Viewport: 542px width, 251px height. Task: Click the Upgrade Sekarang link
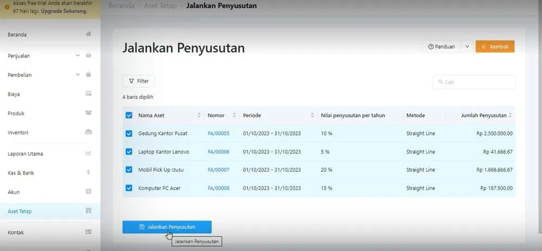(64, 11)
